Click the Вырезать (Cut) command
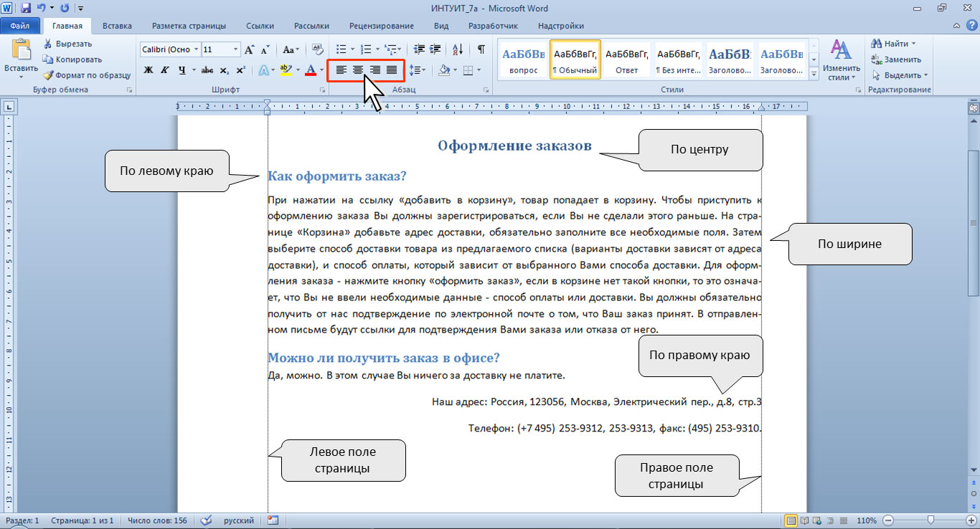Screen dimensions: 980x529 tap(67, 44)
